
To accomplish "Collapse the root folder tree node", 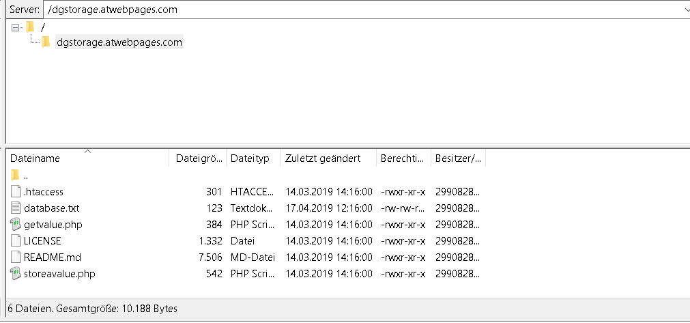I will [x=16, y=27].
